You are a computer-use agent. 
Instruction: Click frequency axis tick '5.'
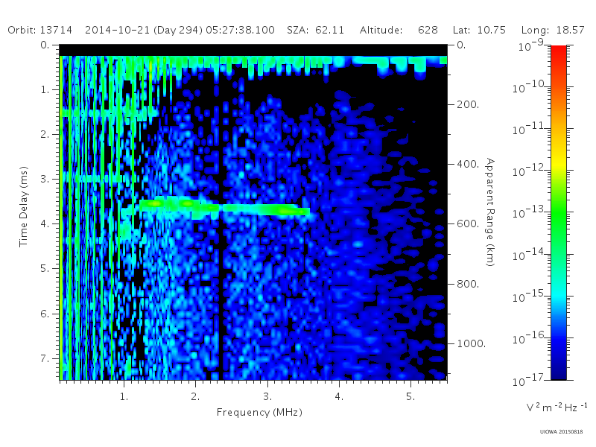(x=410, y=396)
